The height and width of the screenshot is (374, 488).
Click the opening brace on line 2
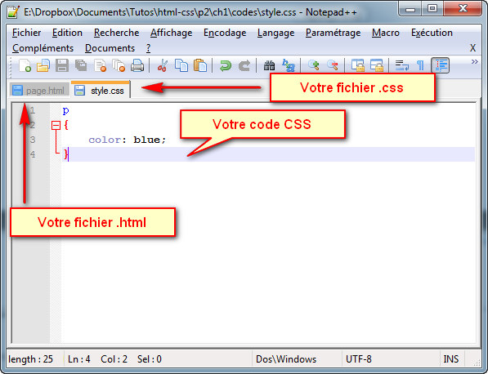click(66, 125)
